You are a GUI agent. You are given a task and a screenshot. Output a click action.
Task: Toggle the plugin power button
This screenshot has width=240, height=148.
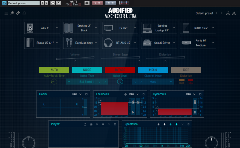(4, 3)
